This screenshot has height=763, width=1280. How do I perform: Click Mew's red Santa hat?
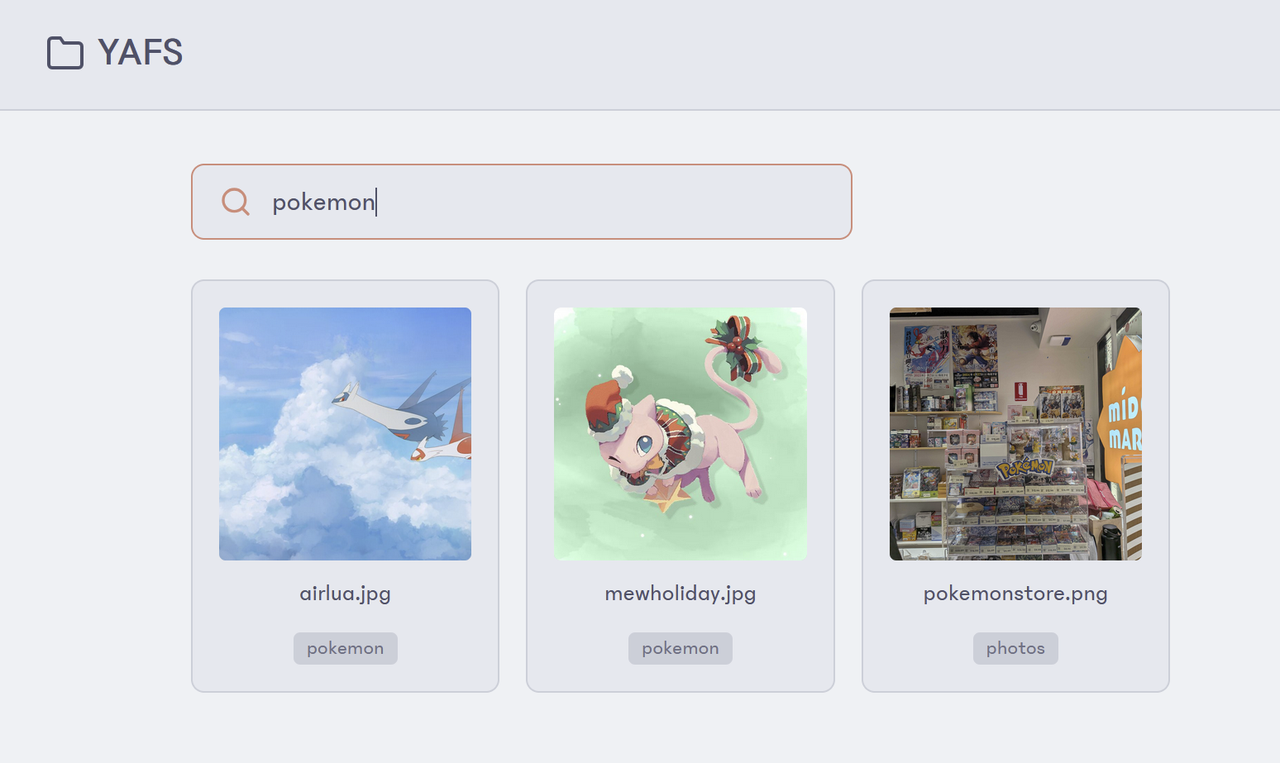609,404
